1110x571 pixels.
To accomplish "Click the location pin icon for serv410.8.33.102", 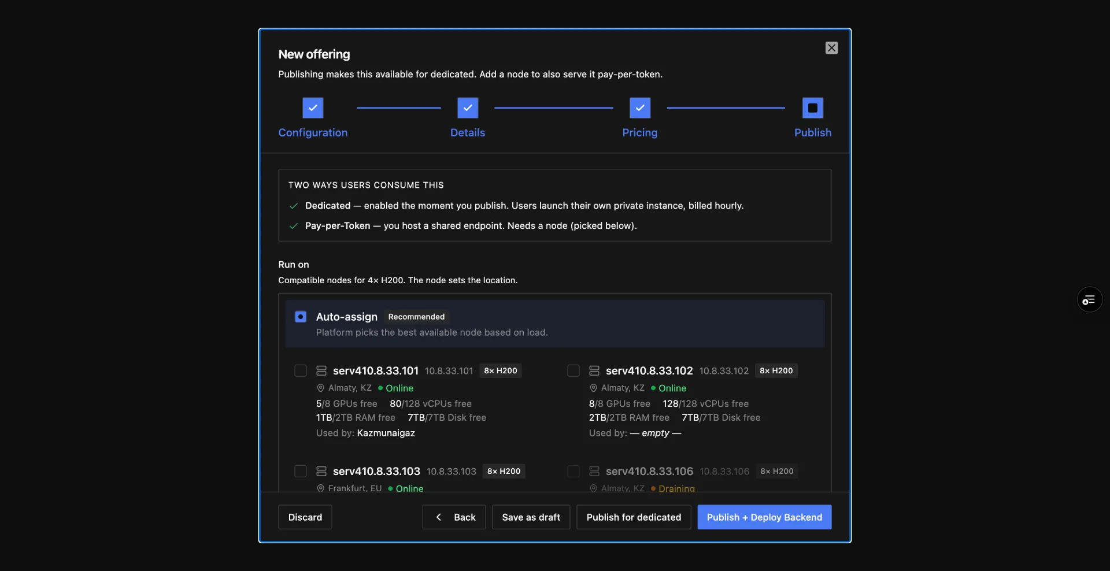I will [x=593, y=388].
